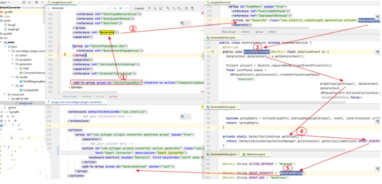
Task: Open Project panel settings gear
Action: click(36, 2)
